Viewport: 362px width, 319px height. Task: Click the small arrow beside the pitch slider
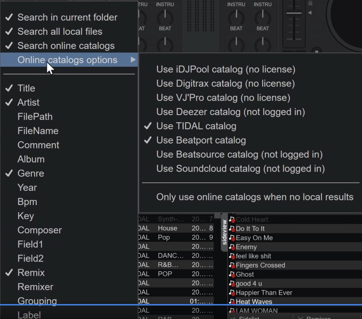pyautogui.click(x=310, y=13)
